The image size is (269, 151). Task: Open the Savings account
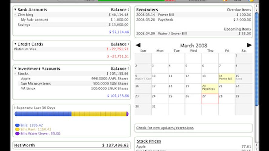coord(24,25)
